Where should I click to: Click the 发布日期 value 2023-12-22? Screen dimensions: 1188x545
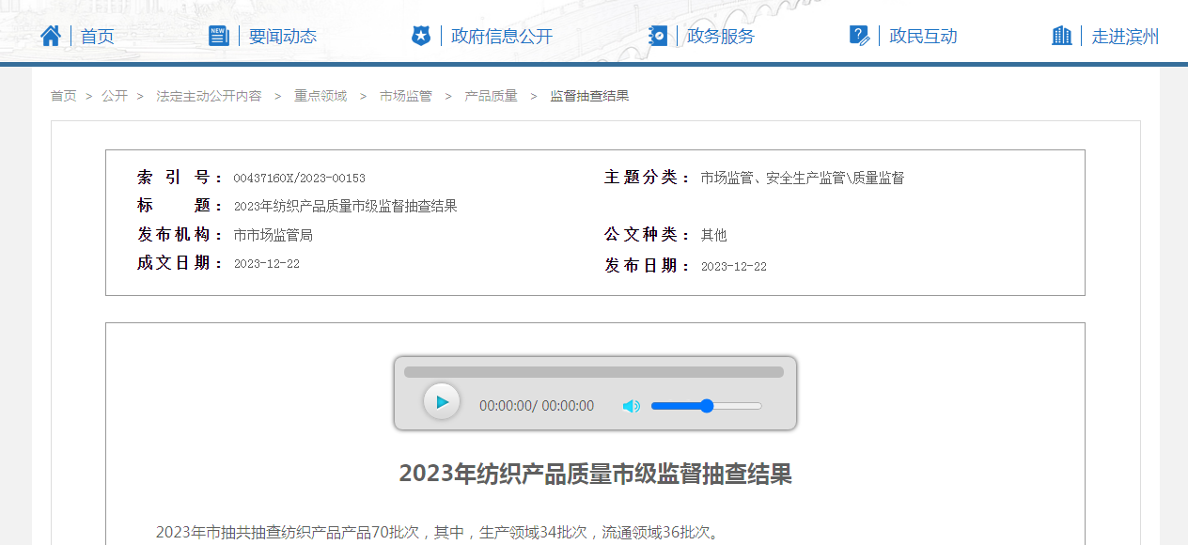point(733,267)
